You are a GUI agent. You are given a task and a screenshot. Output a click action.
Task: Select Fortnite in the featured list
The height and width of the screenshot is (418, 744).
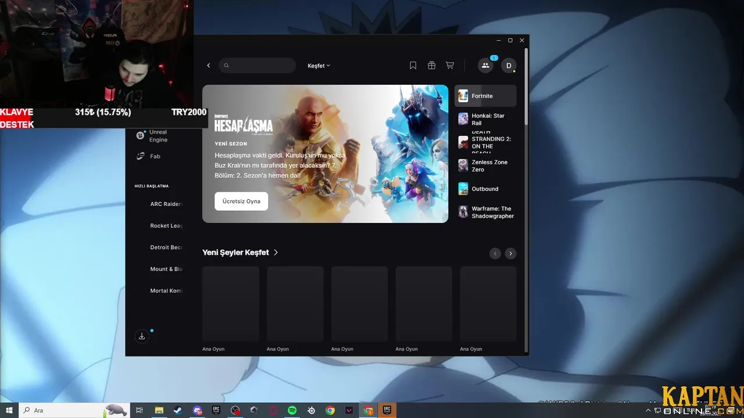point(485,96)
